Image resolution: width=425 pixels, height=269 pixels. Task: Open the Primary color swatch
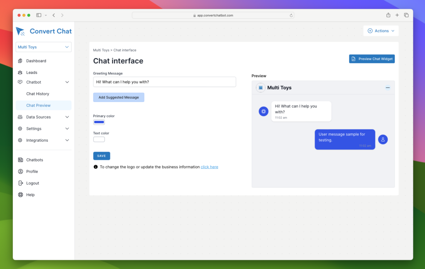pyautogui.click(x=99, y=122)
